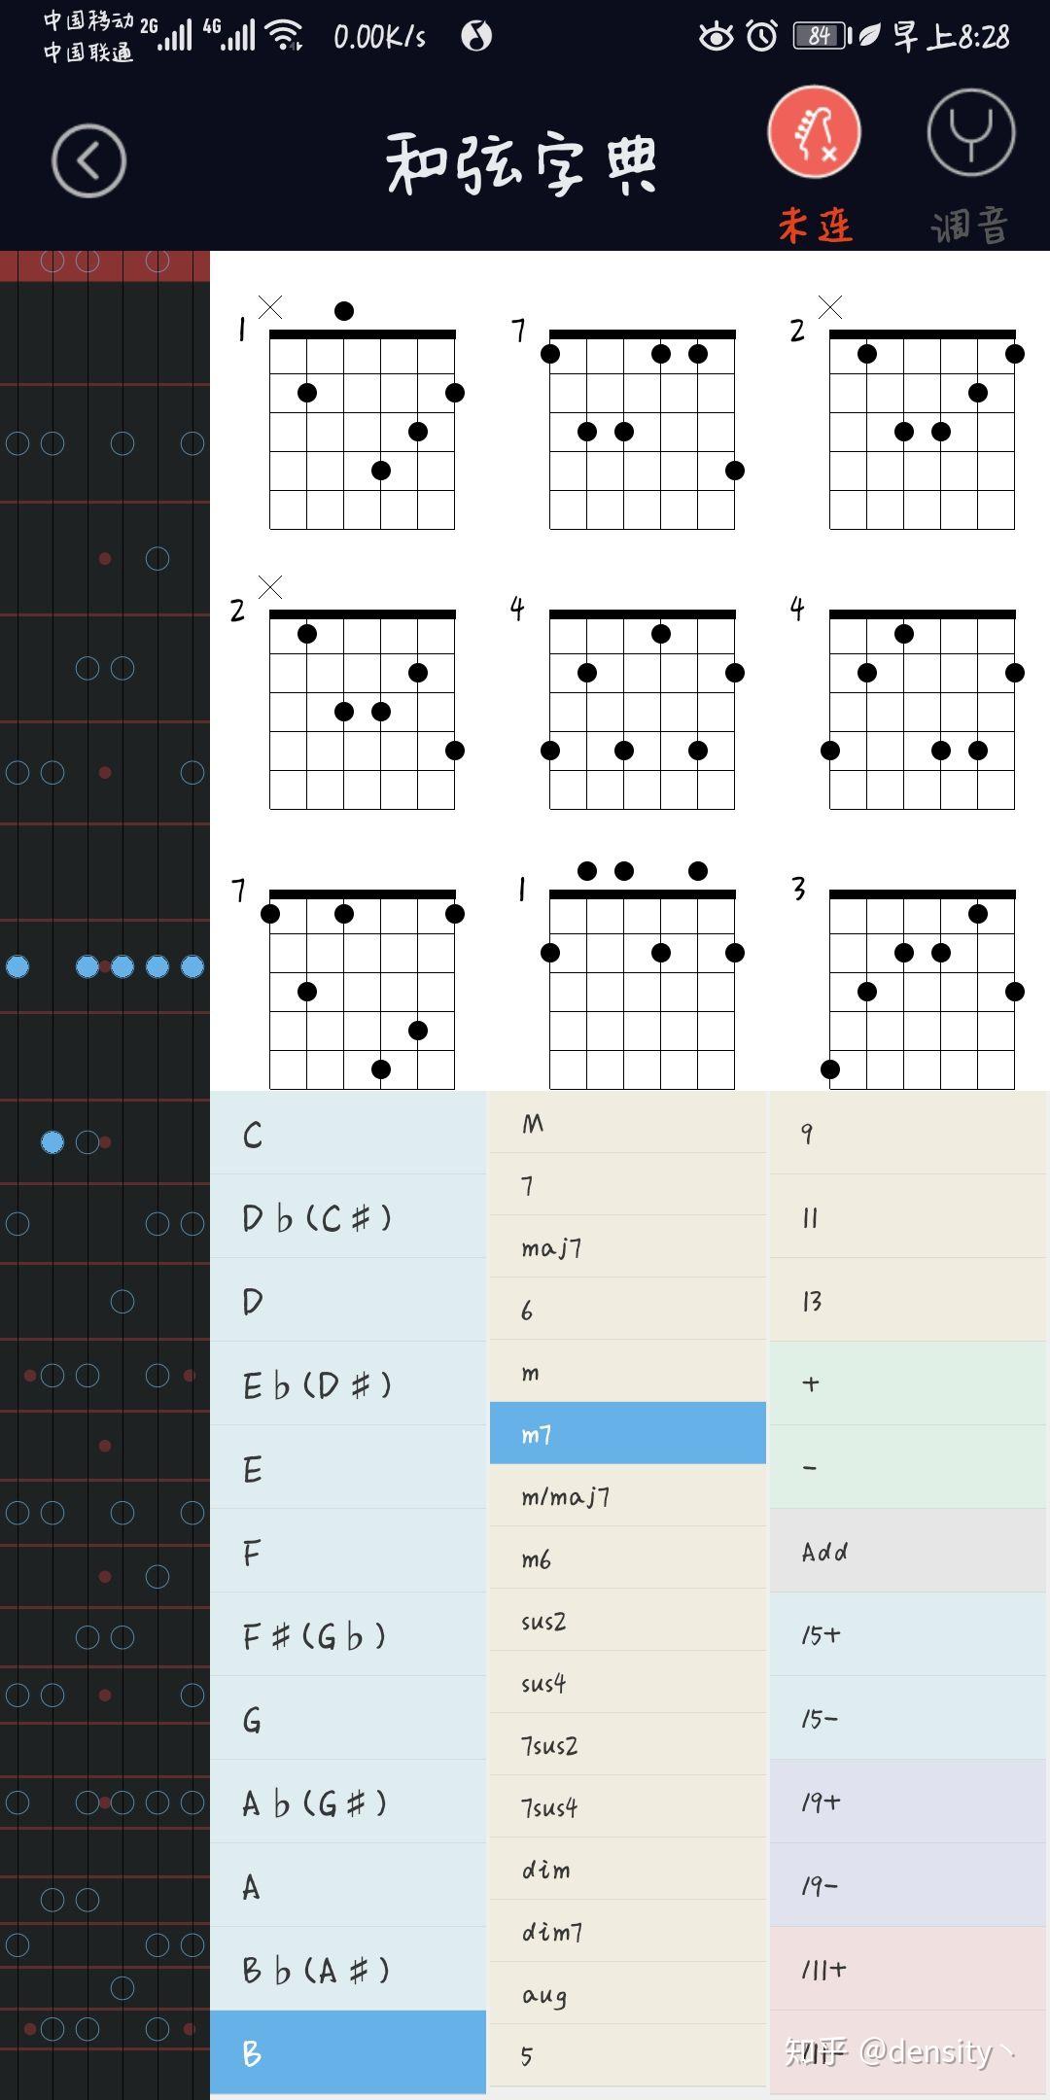This screenshot has height=2100, width=1050.
Task: Toggle the − modifier
Action: tap(909, 1468)
